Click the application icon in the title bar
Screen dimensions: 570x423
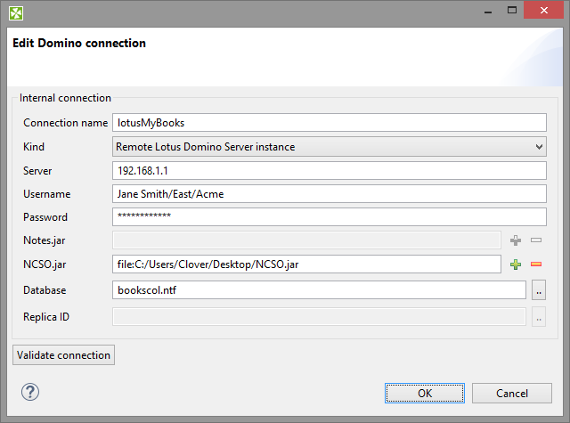pos(15,13)
